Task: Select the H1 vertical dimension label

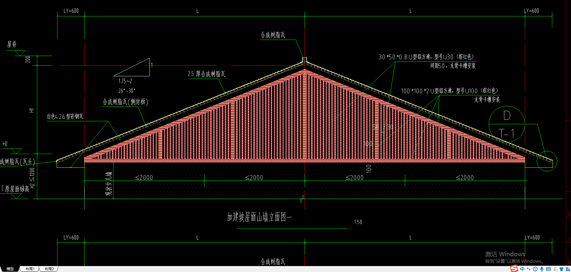Action: click(32, 111)
